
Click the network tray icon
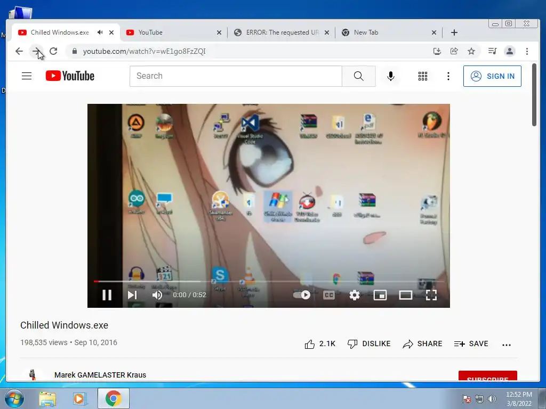pos(479,398)
